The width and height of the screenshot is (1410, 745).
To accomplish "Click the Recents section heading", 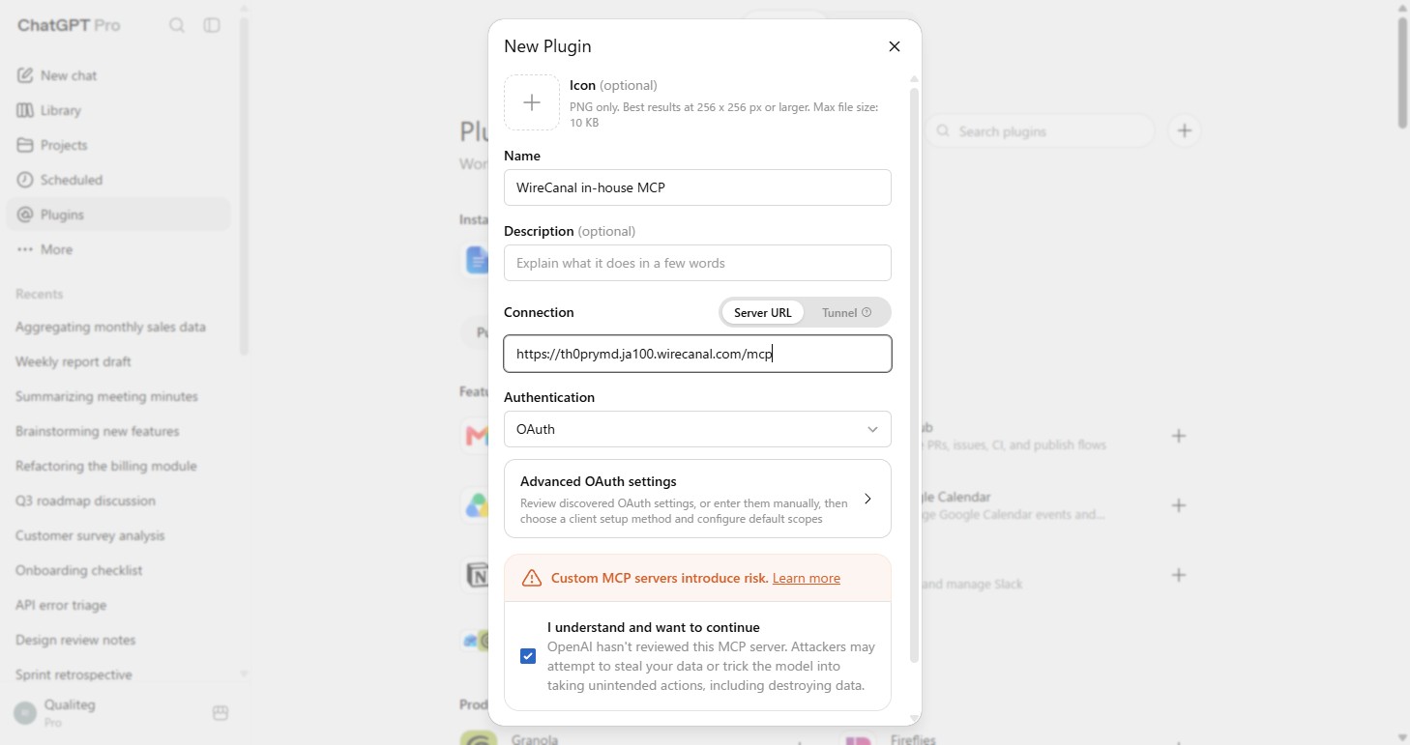I will 40,294.
